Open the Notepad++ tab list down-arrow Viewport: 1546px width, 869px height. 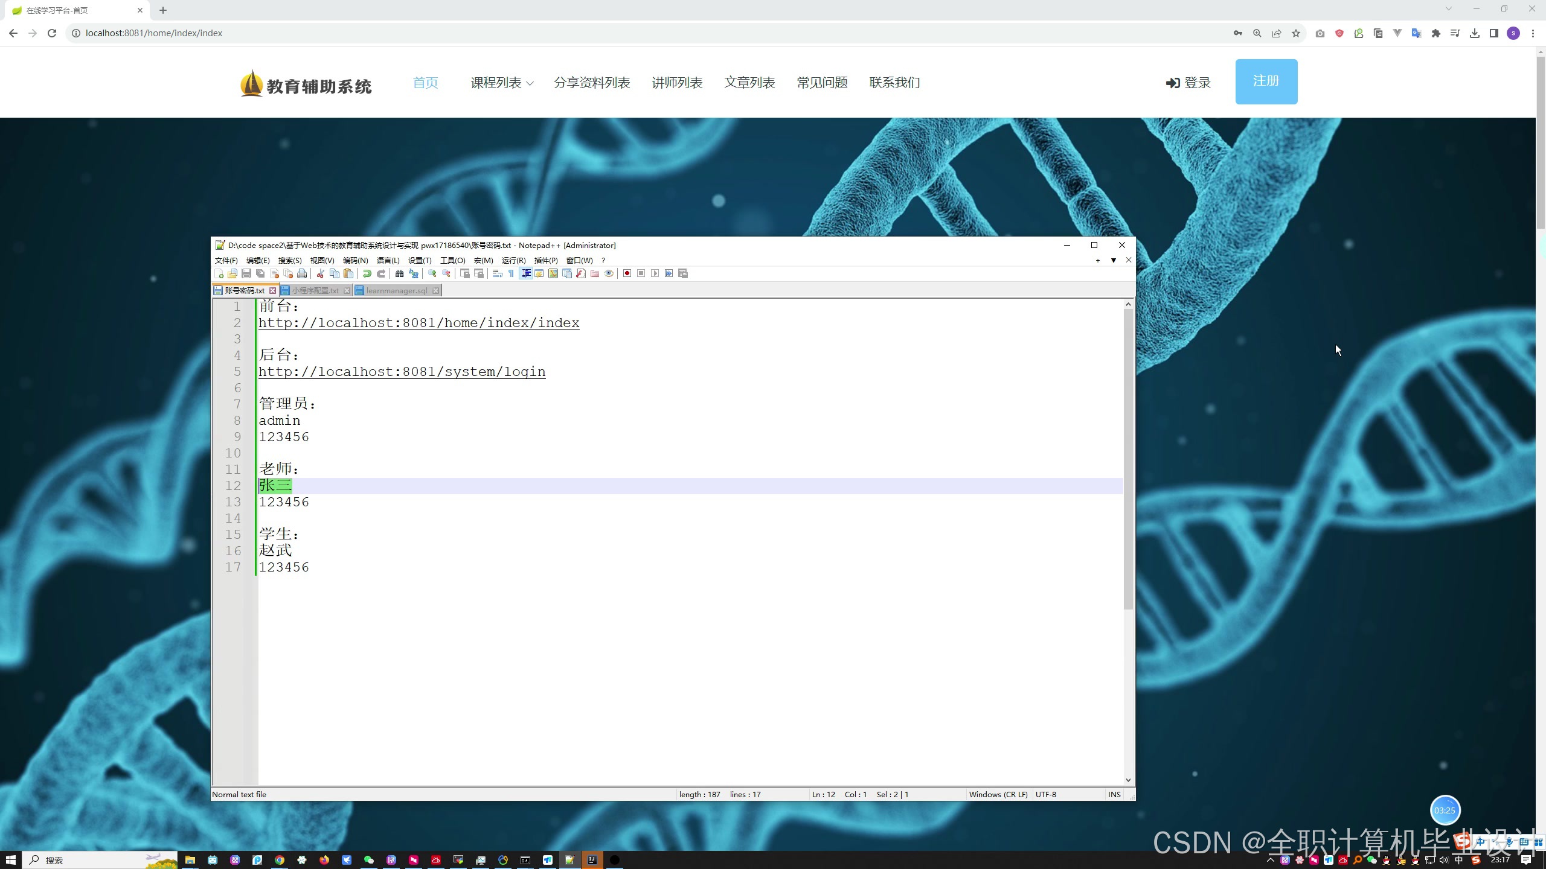tap(1113, 260)
